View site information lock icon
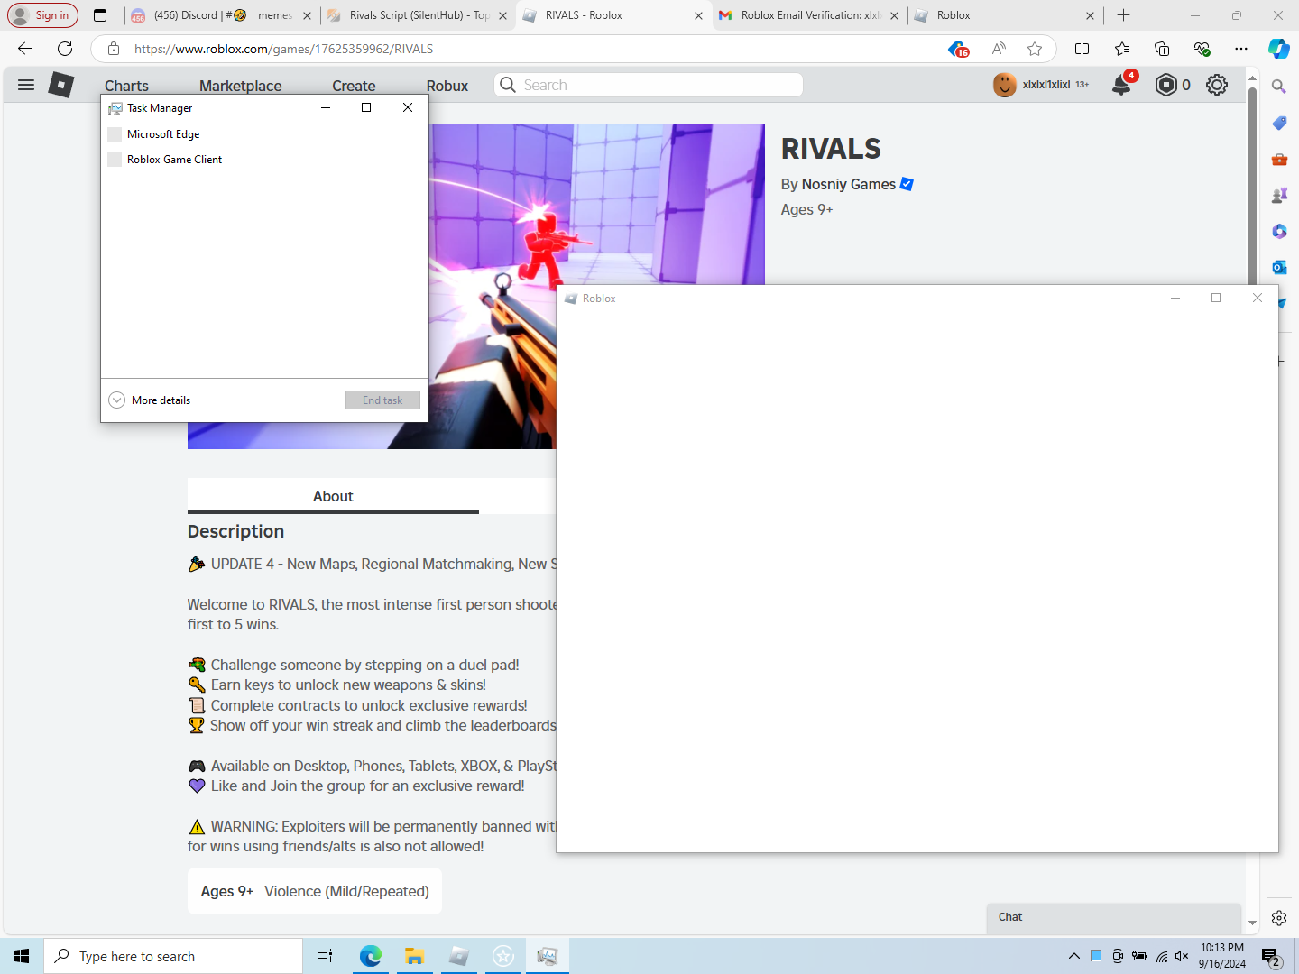This screenshot has height=974, width=1299. (x=114, y=49)
